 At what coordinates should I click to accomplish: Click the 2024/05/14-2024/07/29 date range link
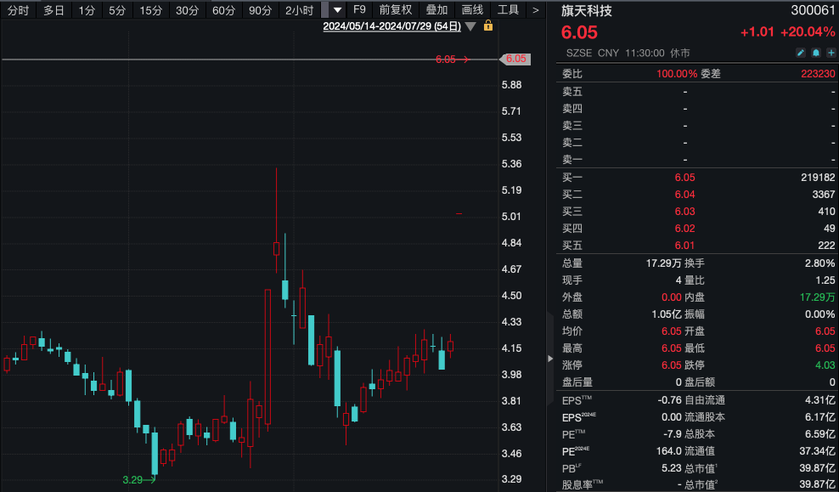tap(391, 26)
